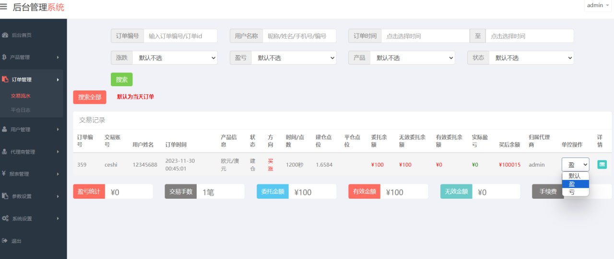
Task: Click the 用户管理 user icon
Action: [x=4, y=129]
